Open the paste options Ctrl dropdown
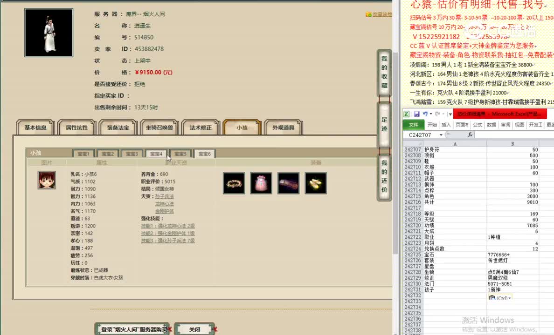This screenshot has height=335, width=554. coord(501,298)
